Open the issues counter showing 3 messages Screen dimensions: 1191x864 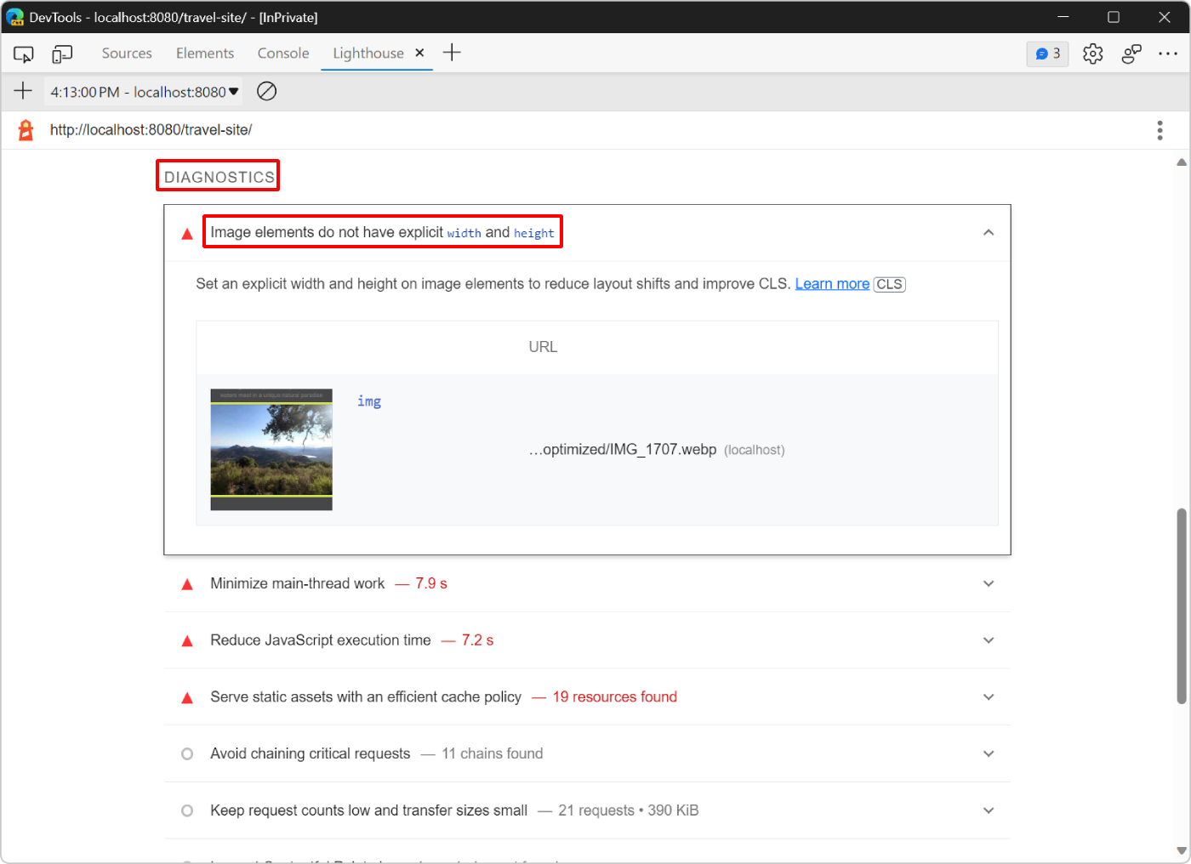(1047, 53)
